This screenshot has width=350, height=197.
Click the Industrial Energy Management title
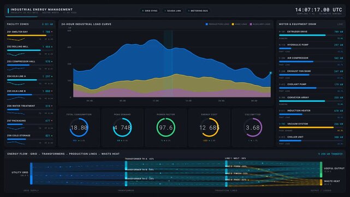[x=41, y=10]
